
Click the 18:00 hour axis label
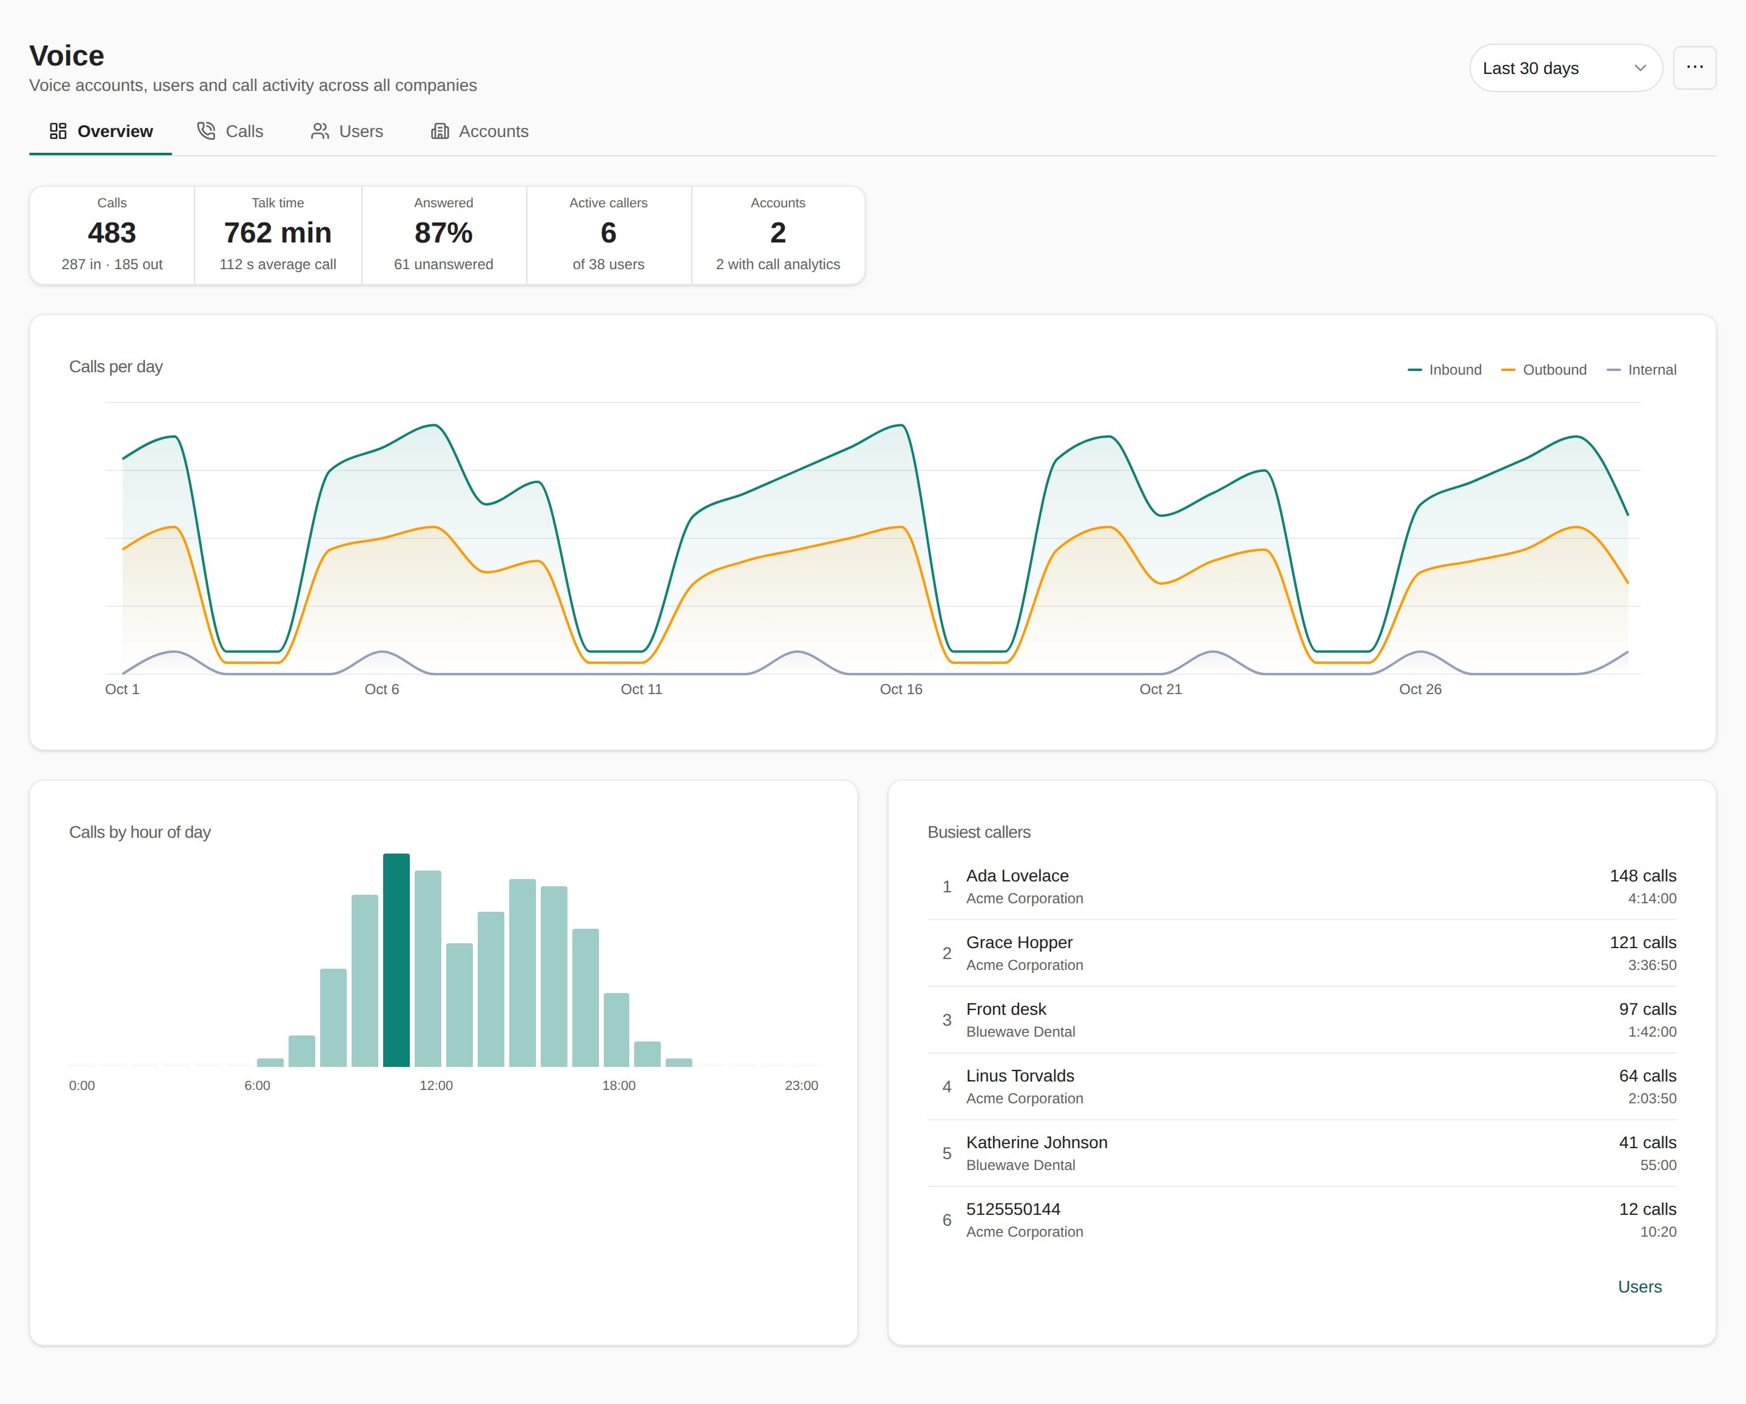click(619, 1085)
